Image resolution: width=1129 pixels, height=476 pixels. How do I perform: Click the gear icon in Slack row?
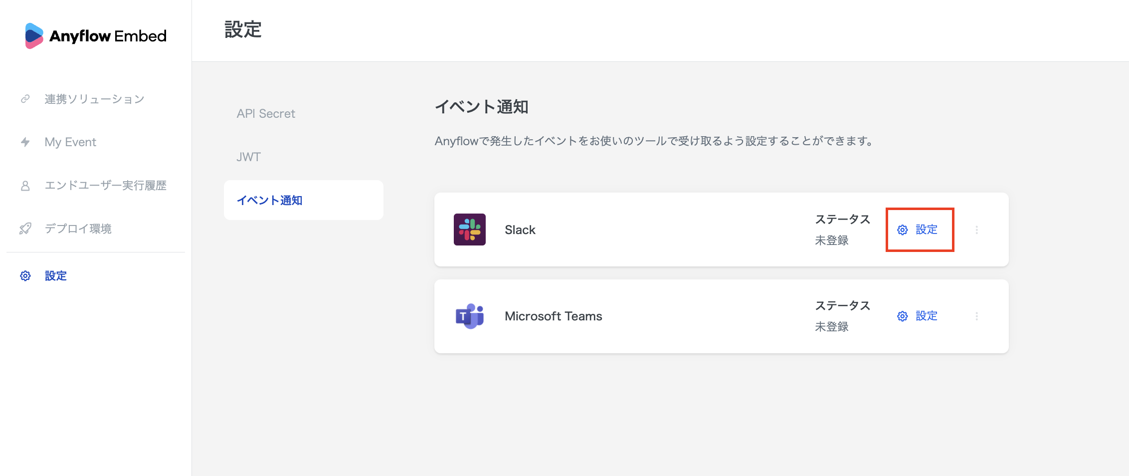pyautogui.click(x=902, y=230)
